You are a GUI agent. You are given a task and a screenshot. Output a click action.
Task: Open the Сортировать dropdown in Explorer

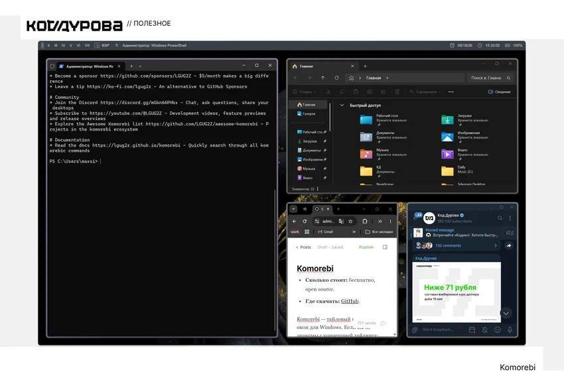pos(425,92)
